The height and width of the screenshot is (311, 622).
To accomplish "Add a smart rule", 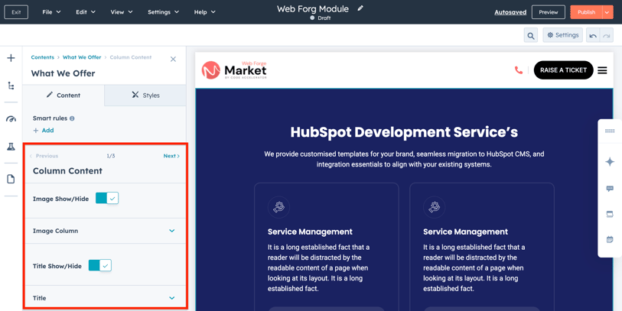I will [x=44, y=131].
